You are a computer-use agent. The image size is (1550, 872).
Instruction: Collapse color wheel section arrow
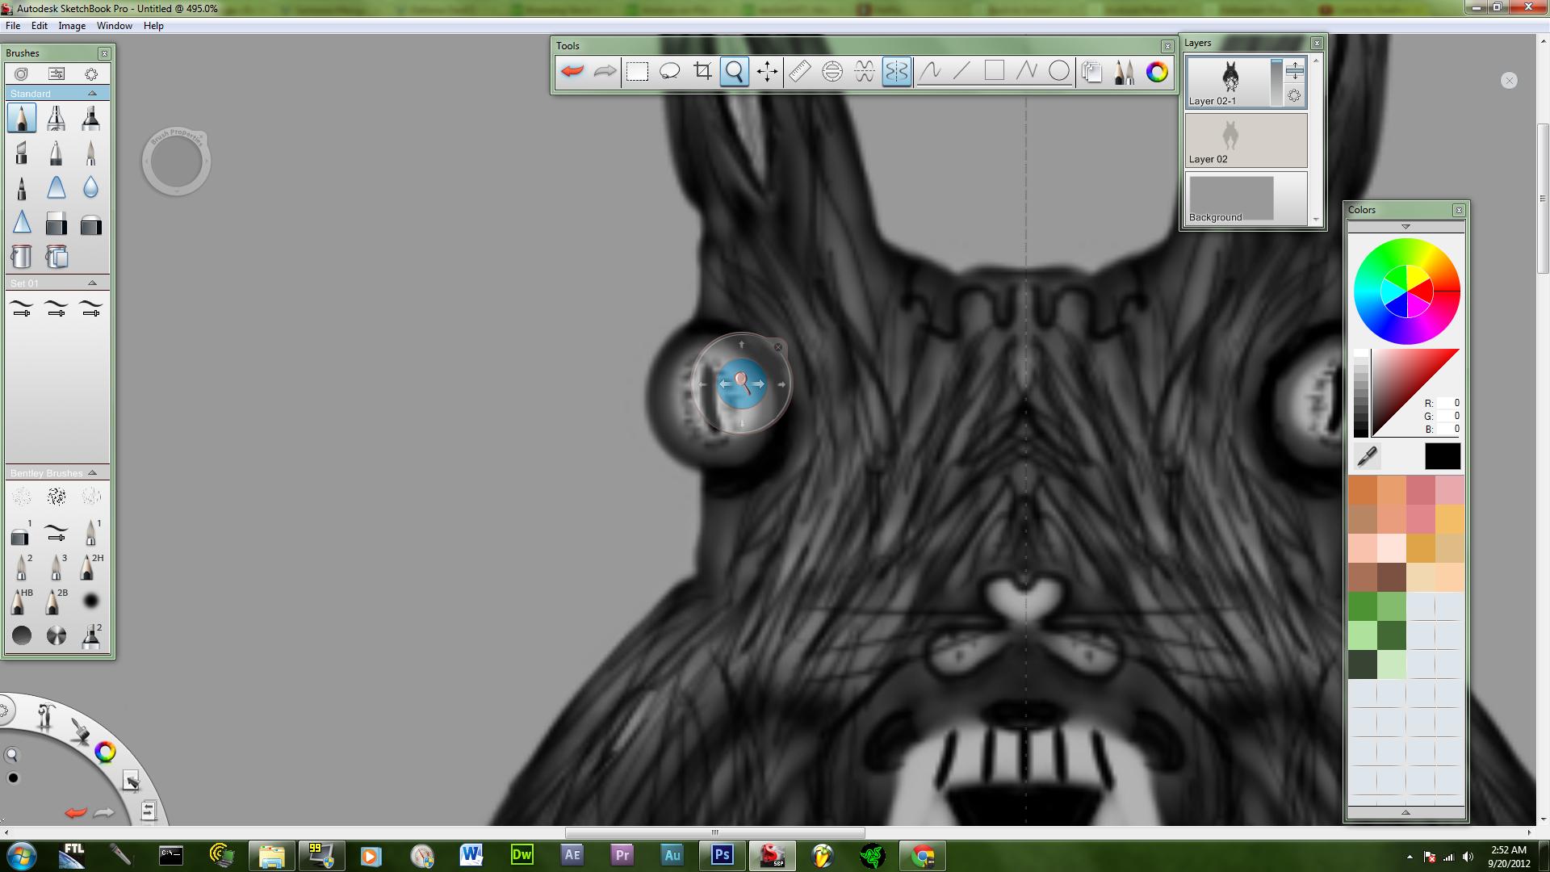coord(1405,227)
